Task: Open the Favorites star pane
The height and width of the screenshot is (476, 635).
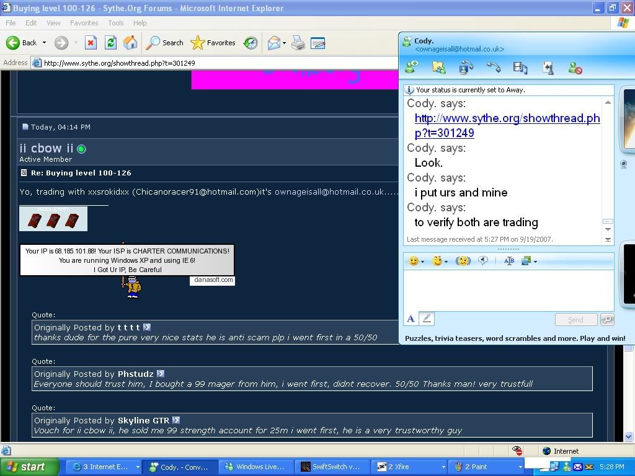Action: click(213, 43)
